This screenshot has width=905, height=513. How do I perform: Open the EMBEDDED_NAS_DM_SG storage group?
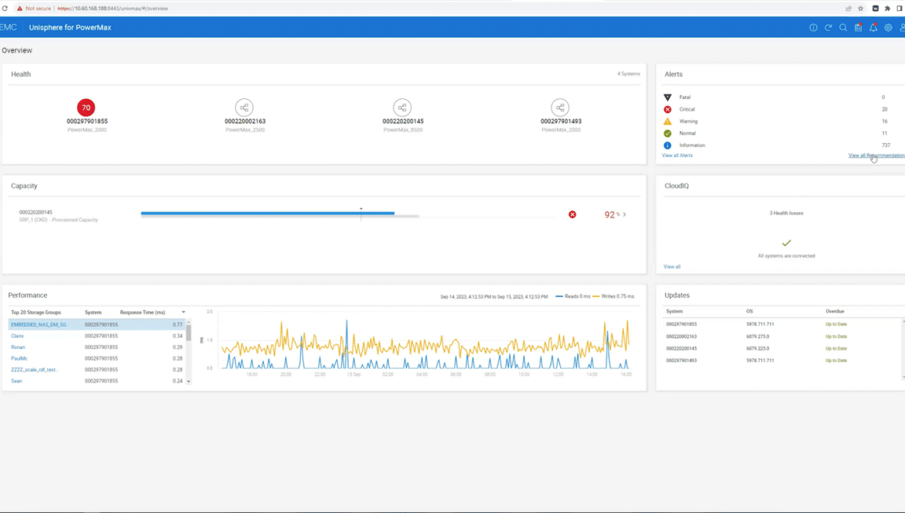(x=39, y=325)
